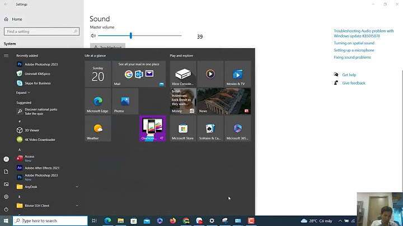Click the Type here to search taskbar box
This screenshot has width=403, height=226.
click(50, 220)
